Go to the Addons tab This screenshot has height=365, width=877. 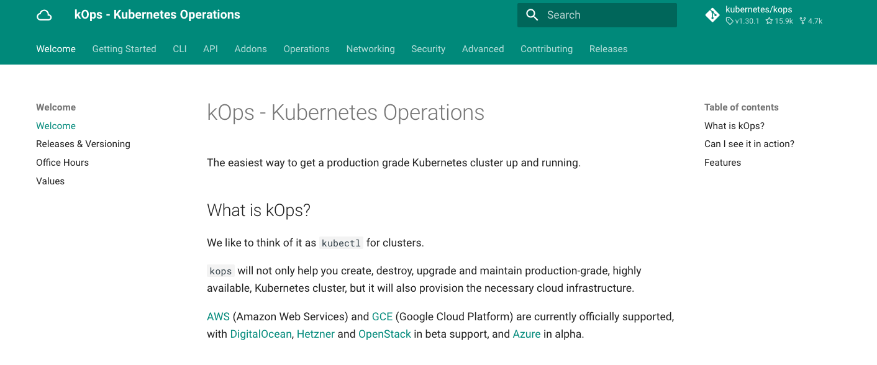click(x=251, y=49)
